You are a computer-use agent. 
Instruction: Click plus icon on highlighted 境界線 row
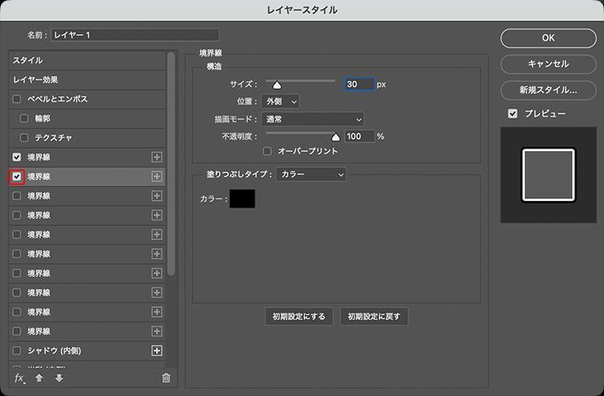[x=157, y=176]
